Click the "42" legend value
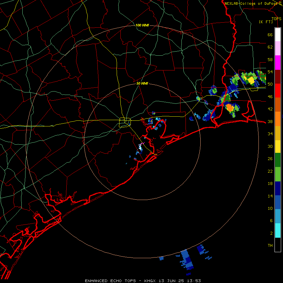The height and width of the screenshot is (283, 283). click(x=270, y=109)
